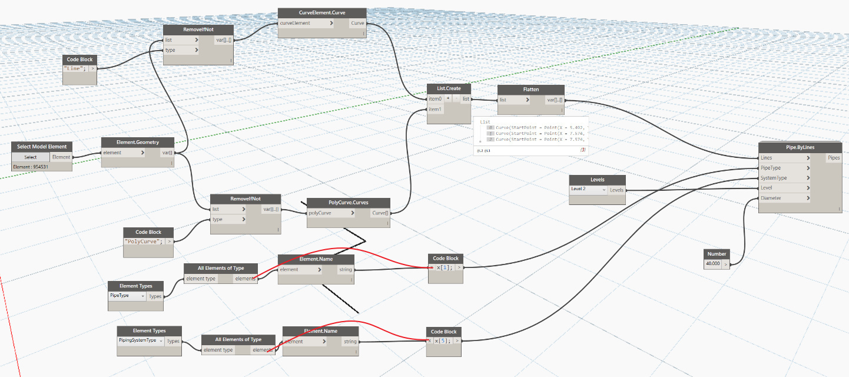The image size is (849, 377).
Task: Click the Pipe.ByLines node title header
Action: tap(800, 147)
